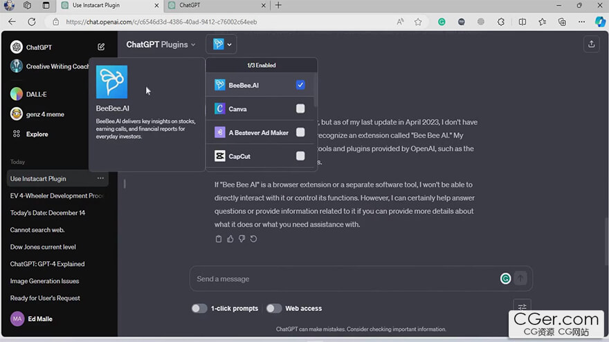609x342 pixels.
Task: Open options for Use Instacart Plugin chat
Action: (100, 178)
